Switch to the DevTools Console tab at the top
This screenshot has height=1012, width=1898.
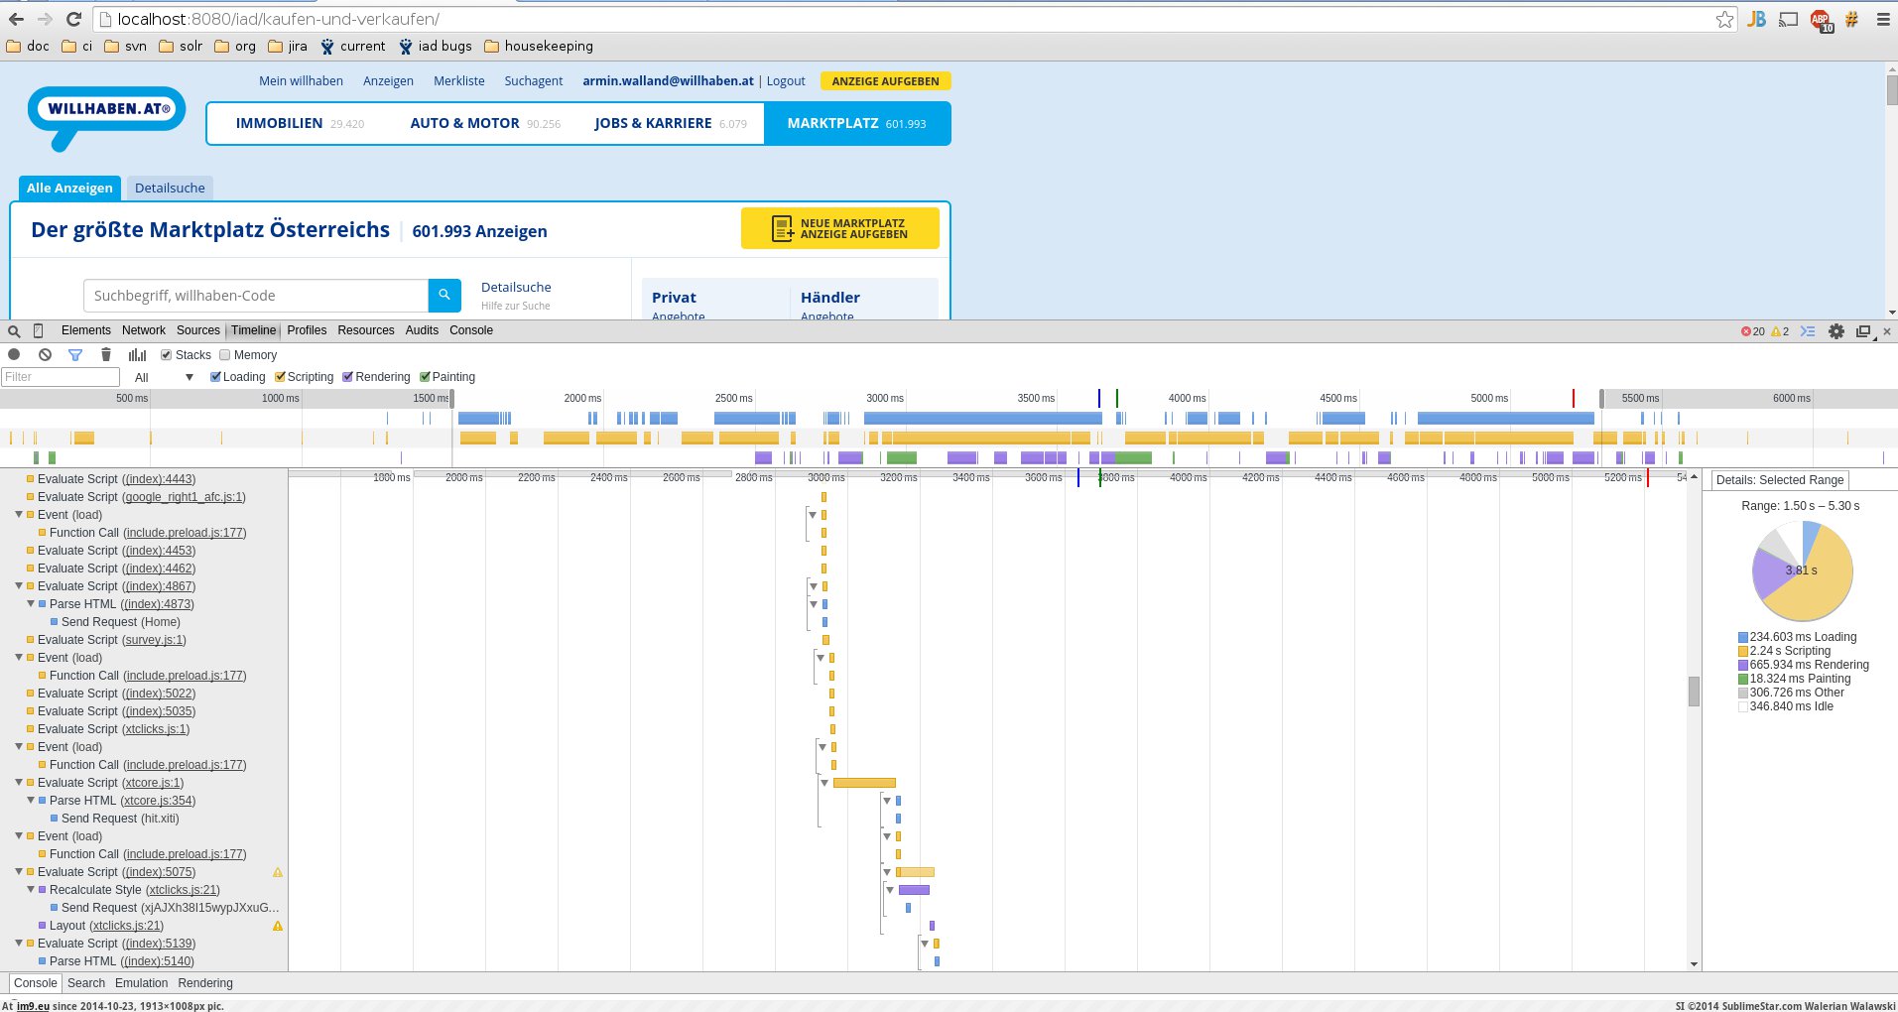pos(471,330)
